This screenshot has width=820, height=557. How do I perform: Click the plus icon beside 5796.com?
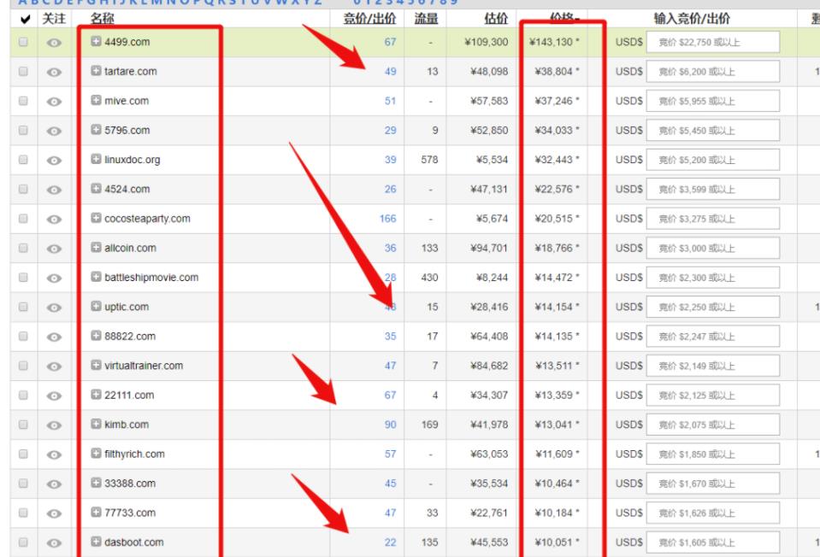coord(97,130)
